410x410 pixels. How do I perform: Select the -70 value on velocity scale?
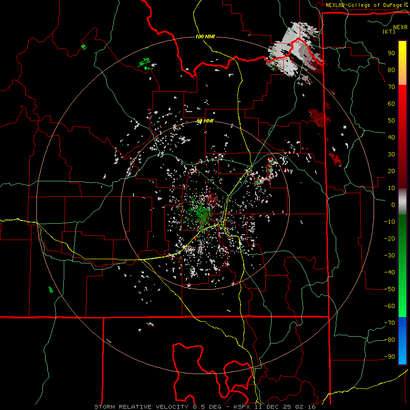coord(389,323)
